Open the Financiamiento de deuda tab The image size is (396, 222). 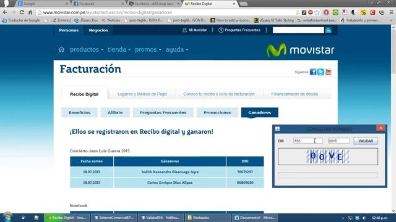click(295, 94)
